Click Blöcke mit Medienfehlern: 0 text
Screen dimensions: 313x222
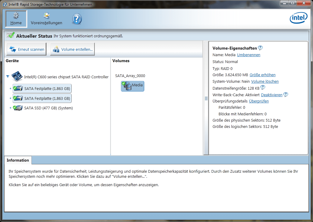243,114
